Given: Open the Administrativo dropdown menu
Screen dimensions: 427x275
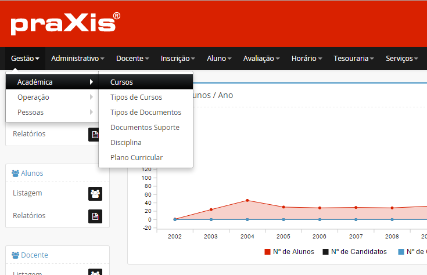Looking at the screenshot, I should click(77, 59).
